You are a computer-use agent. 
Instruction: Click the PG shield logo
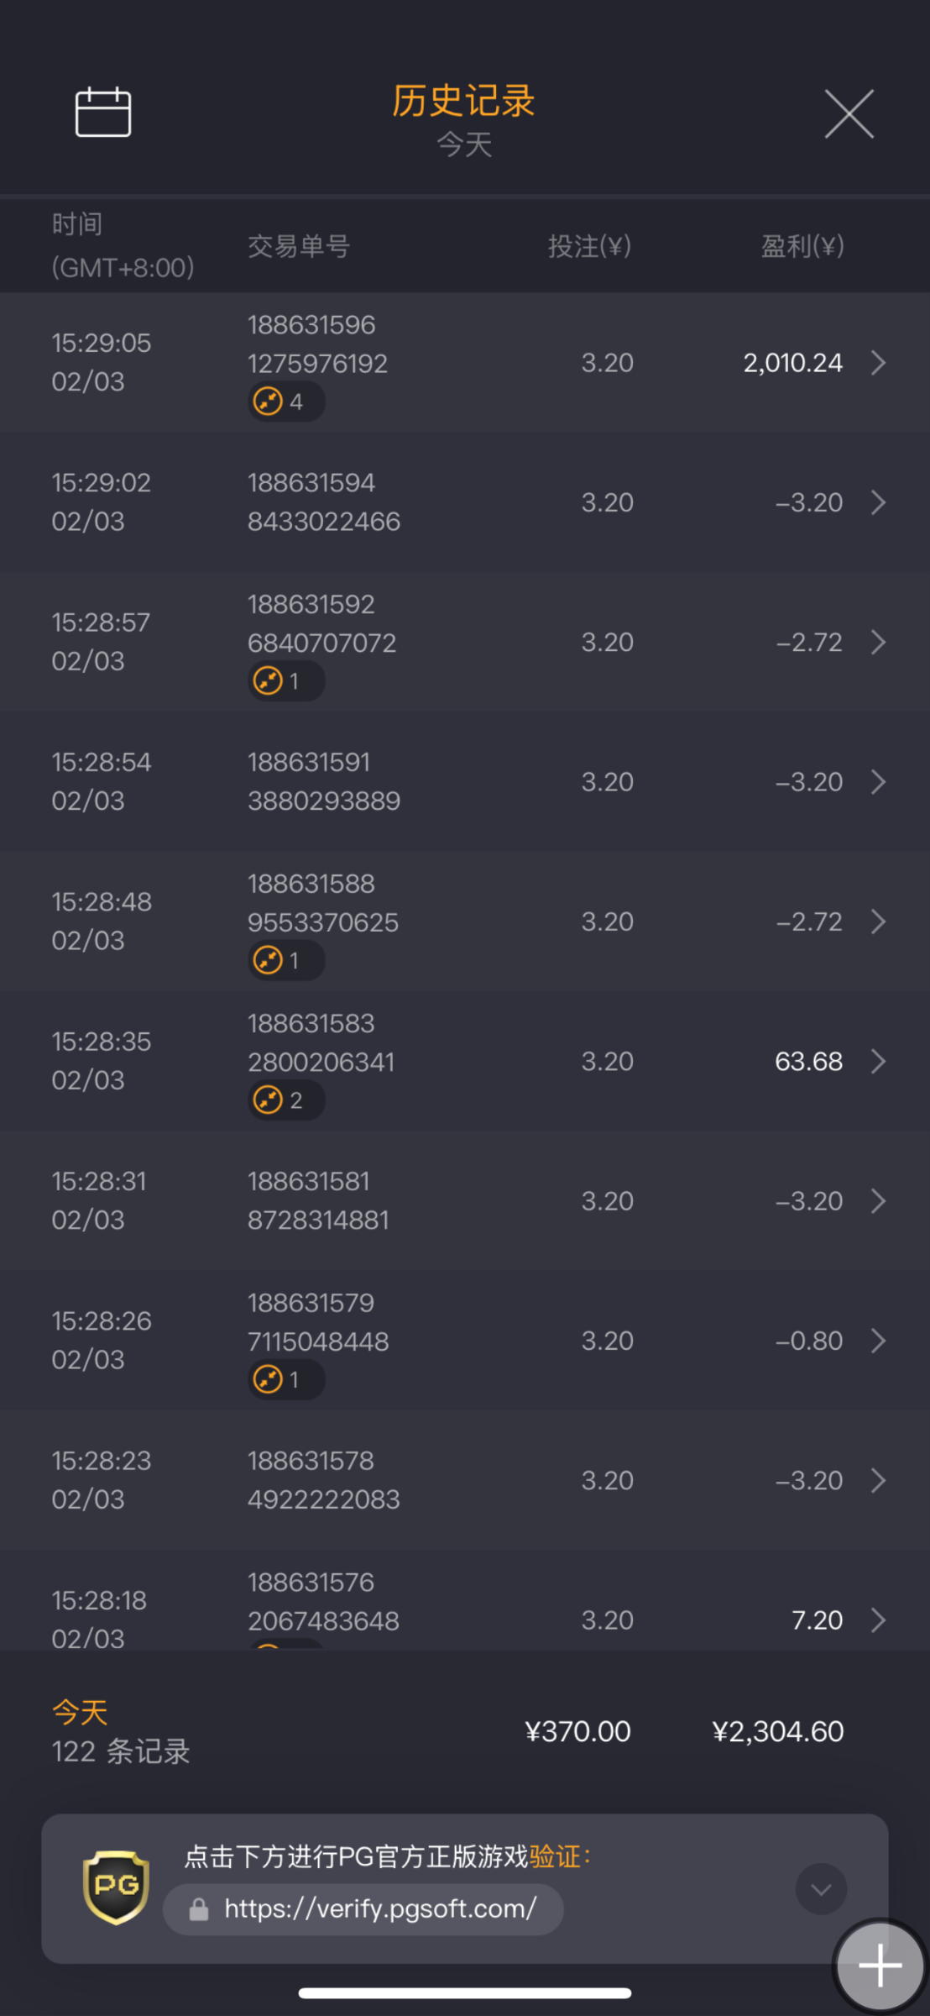point(117,1887)
